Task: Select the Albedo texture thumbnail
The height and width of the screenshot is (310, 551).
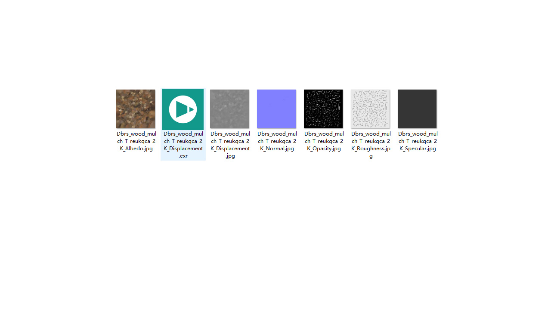Action: [136, 109]
